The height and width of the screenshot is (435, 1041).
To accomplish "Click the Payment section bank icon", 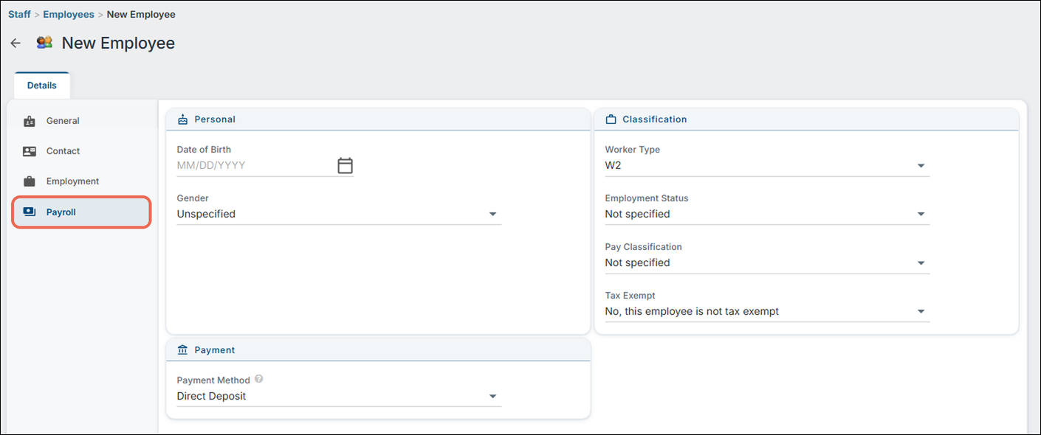I will [183, 350].
